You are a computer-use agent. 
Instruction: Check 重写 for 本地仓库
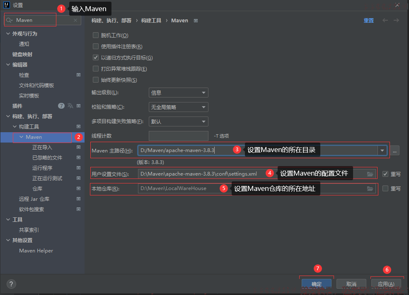385,188
